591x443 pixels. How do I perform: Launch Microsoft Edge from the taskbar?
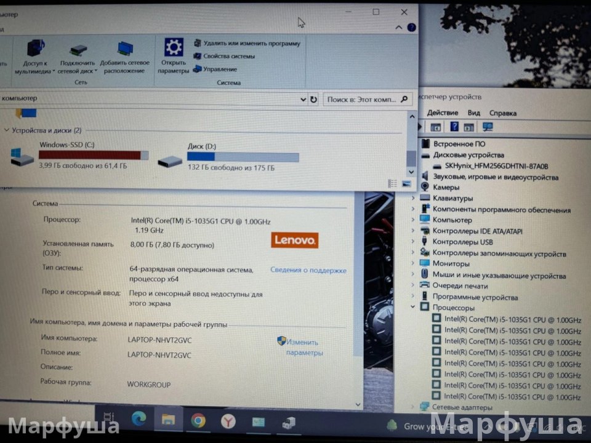click(139, 420)
